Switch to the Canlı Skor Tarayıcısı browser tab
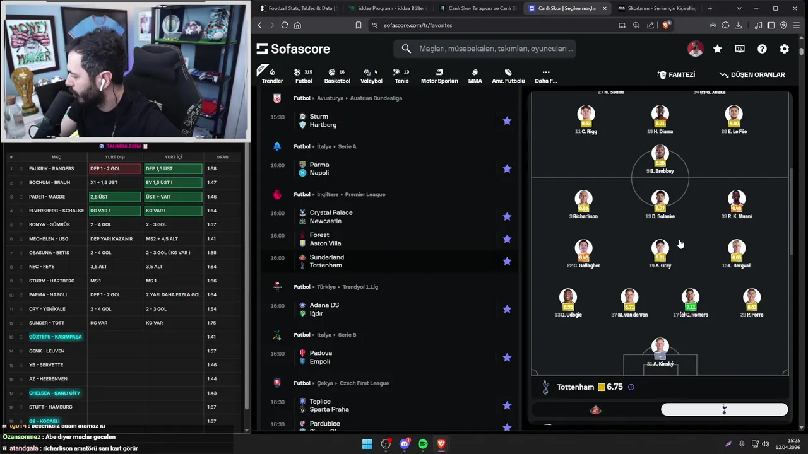The width and height of the screenshot is (808, 454). click(477, 8)
